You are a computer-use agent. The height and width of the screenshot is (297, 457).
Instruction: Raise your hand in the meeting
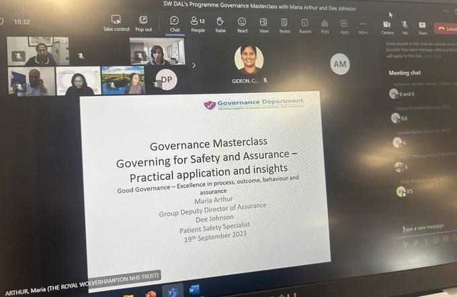[x=220, y=25]
